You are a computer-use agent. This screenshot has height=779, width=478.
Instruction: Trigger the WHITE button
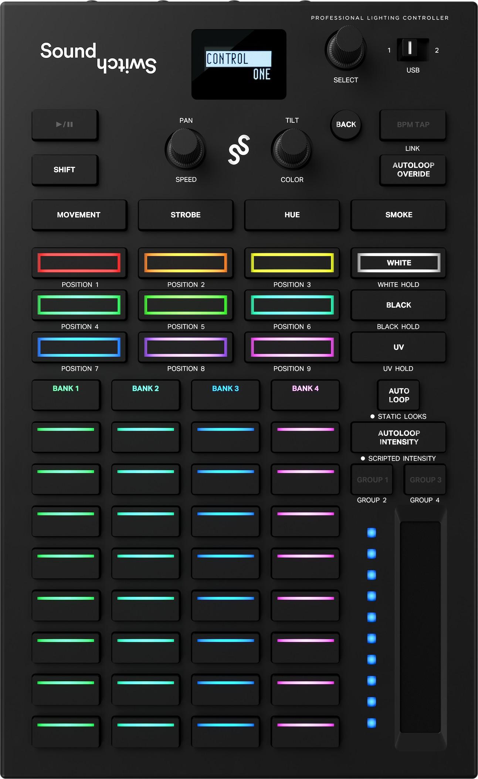pyautogui.click(x=398, y=263)
